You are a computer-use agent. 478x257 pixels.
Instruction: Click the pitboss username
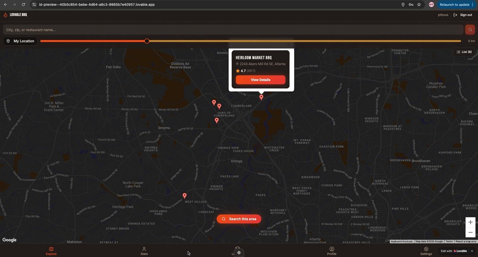(443, 15)
